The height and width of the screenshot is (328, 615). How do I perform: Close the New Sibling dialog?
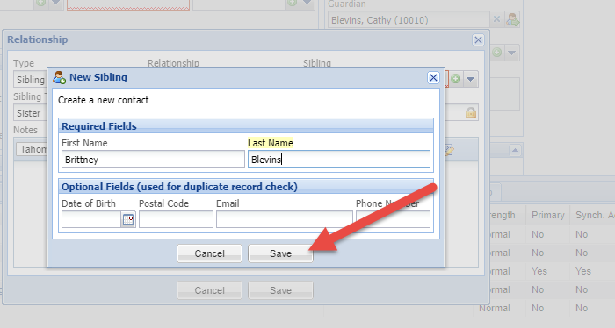pyautogui.click(x=433, y=77)
